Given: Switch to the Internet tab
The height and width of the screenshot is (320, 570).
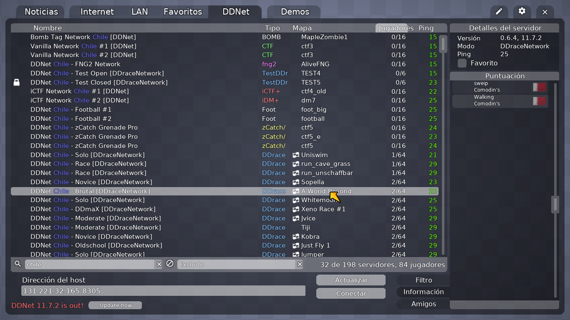Looking at the screenshot, I should click(97, 12).
